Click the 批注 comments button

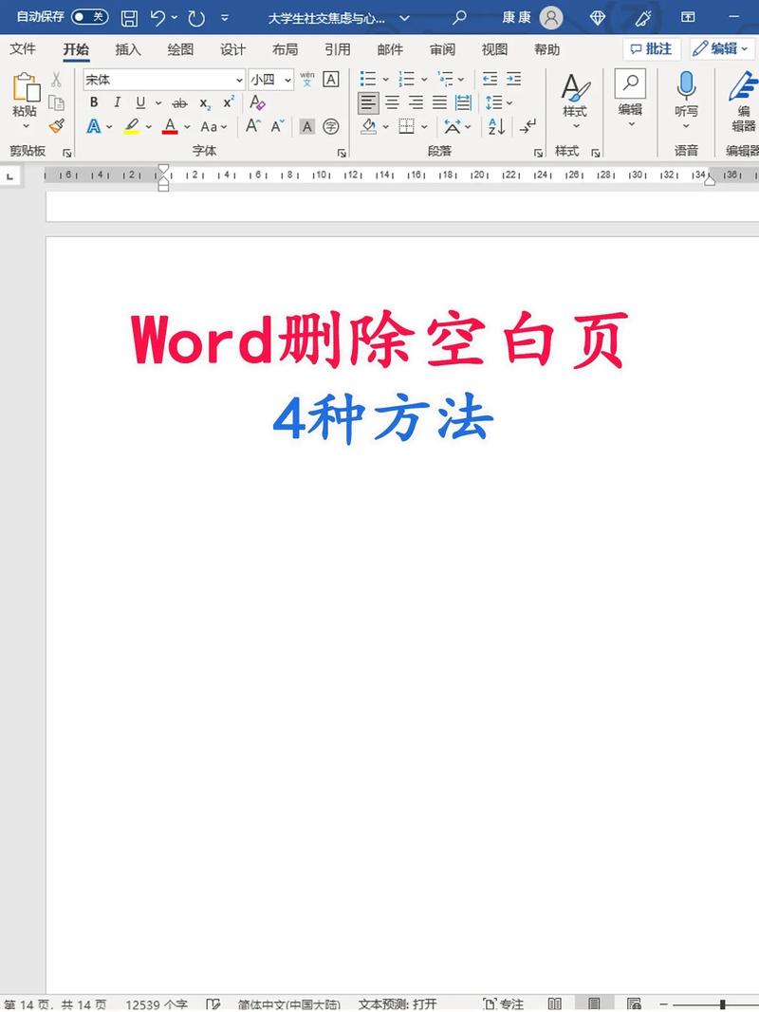click(651, 48)
